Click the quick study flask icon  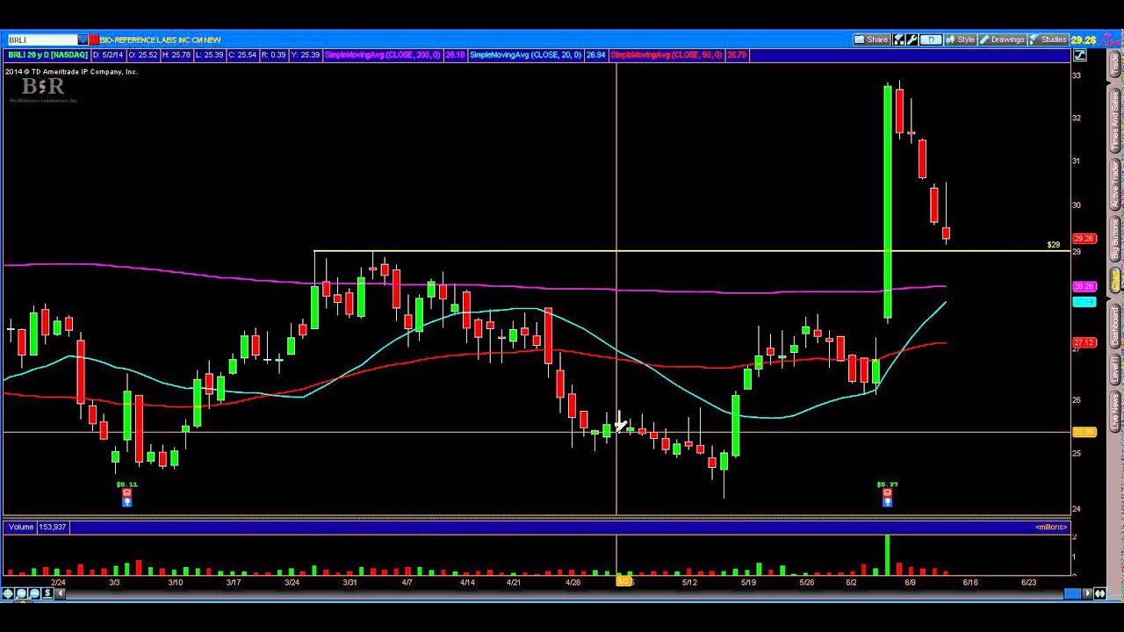899,39
